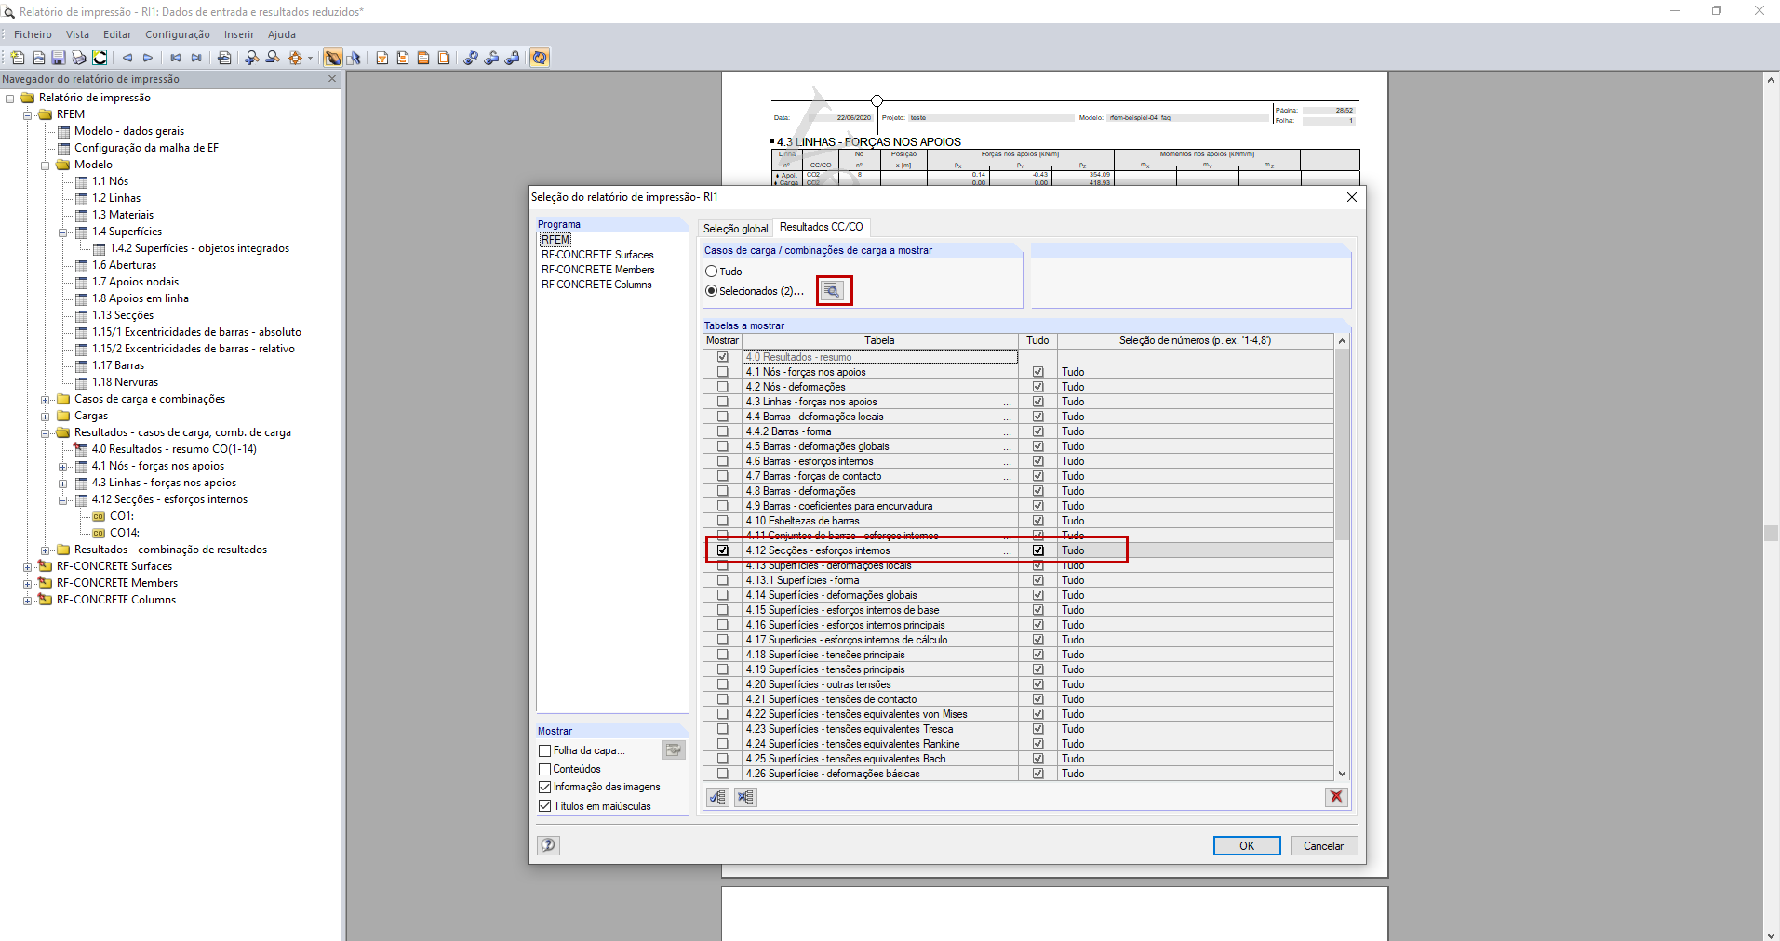Click ellipsis for 4.4 Barras - deformações locais

[1007, 417]
